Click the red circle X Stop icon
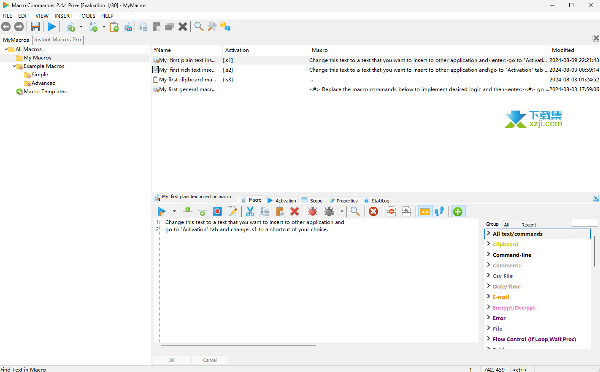 click(x=373, y=211)
